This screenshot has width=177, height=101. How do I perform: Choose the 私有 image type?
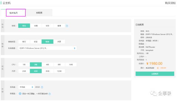[x=47, y=42]
